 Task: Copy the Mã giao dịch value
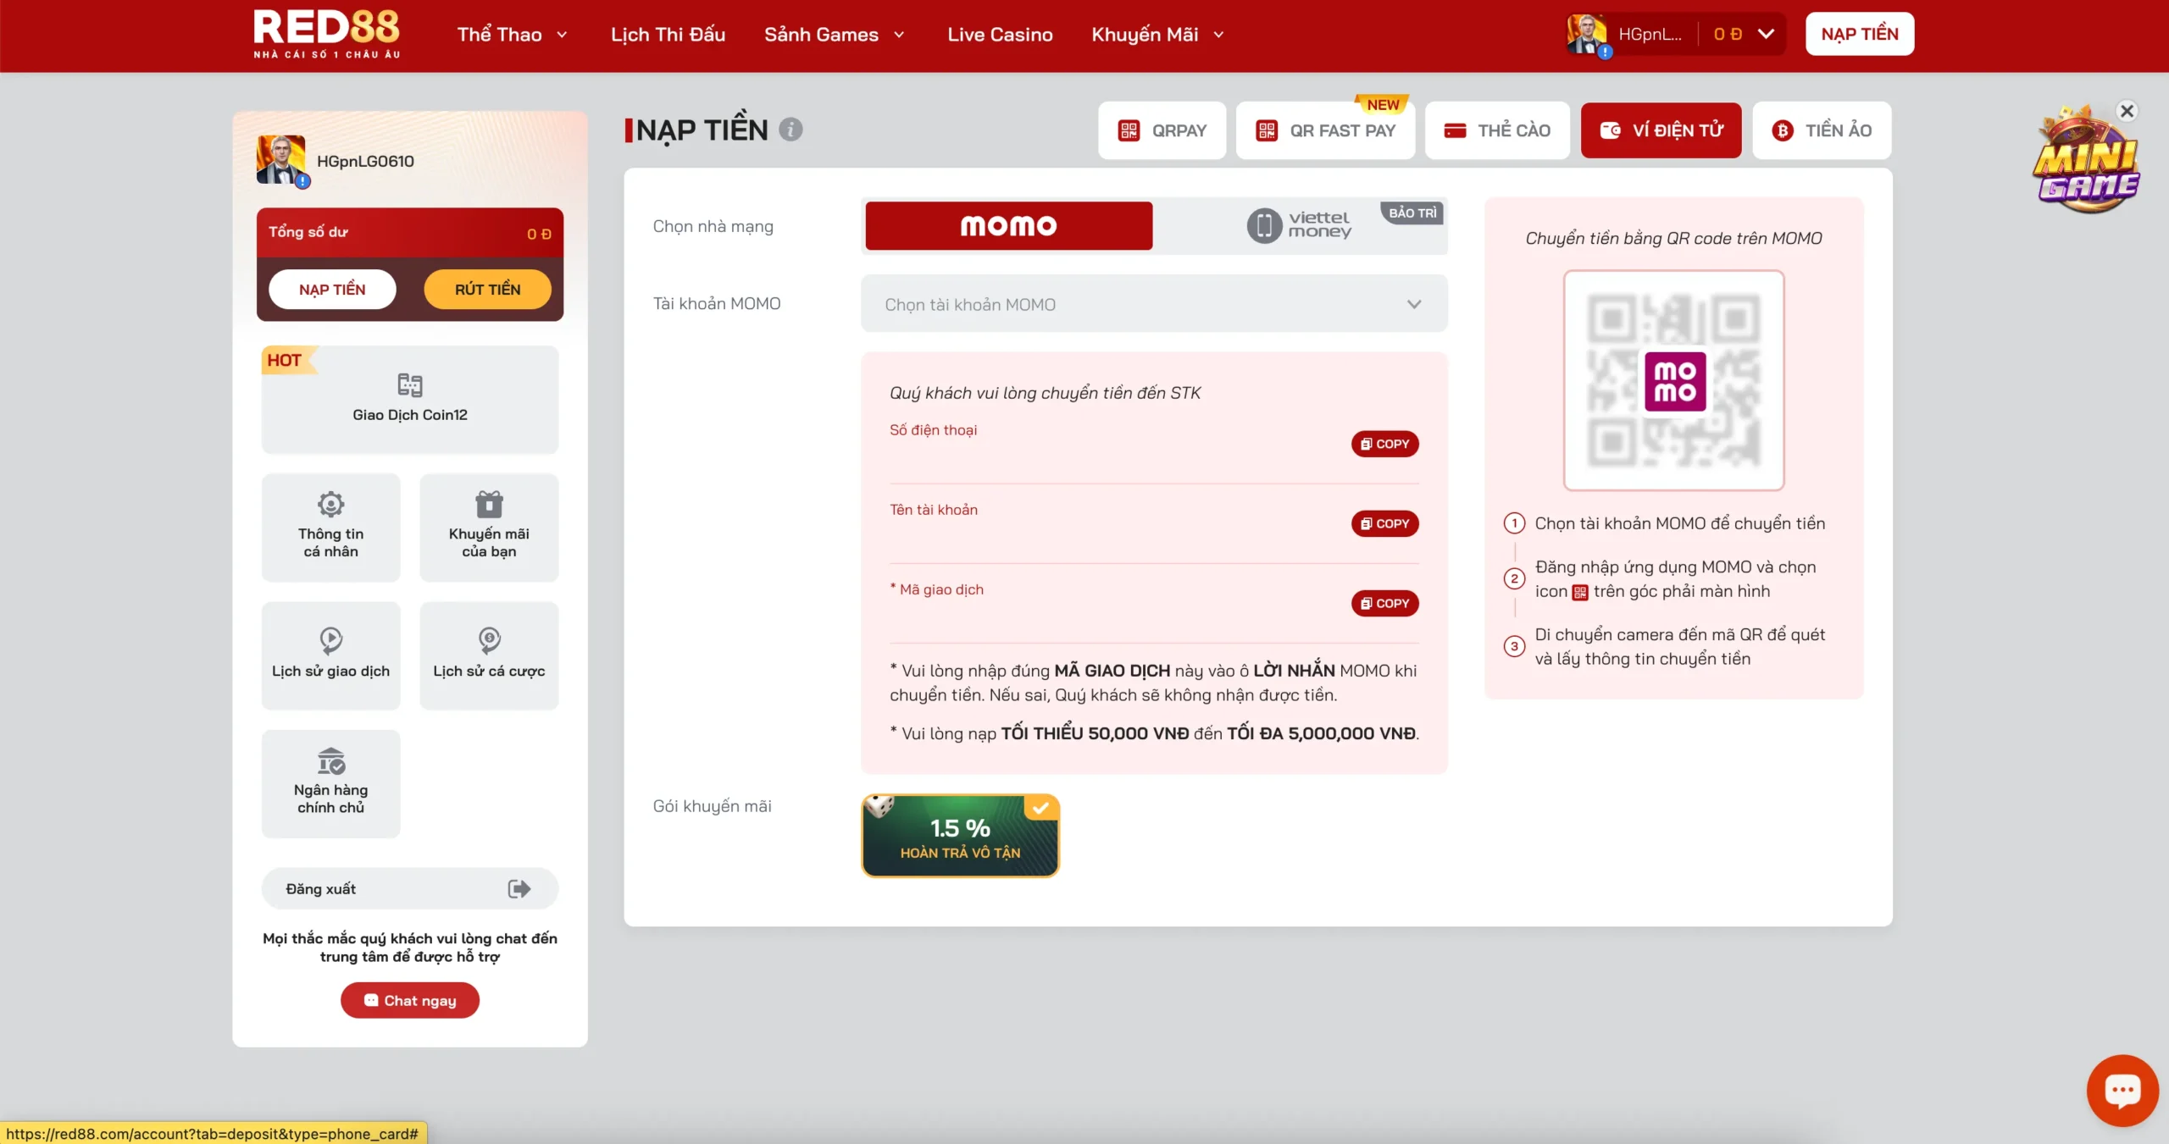click(x=1384, y=603)
